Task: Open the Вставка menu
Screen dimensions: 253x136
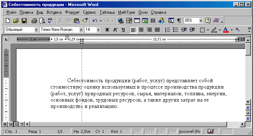Action: (54, 12)
